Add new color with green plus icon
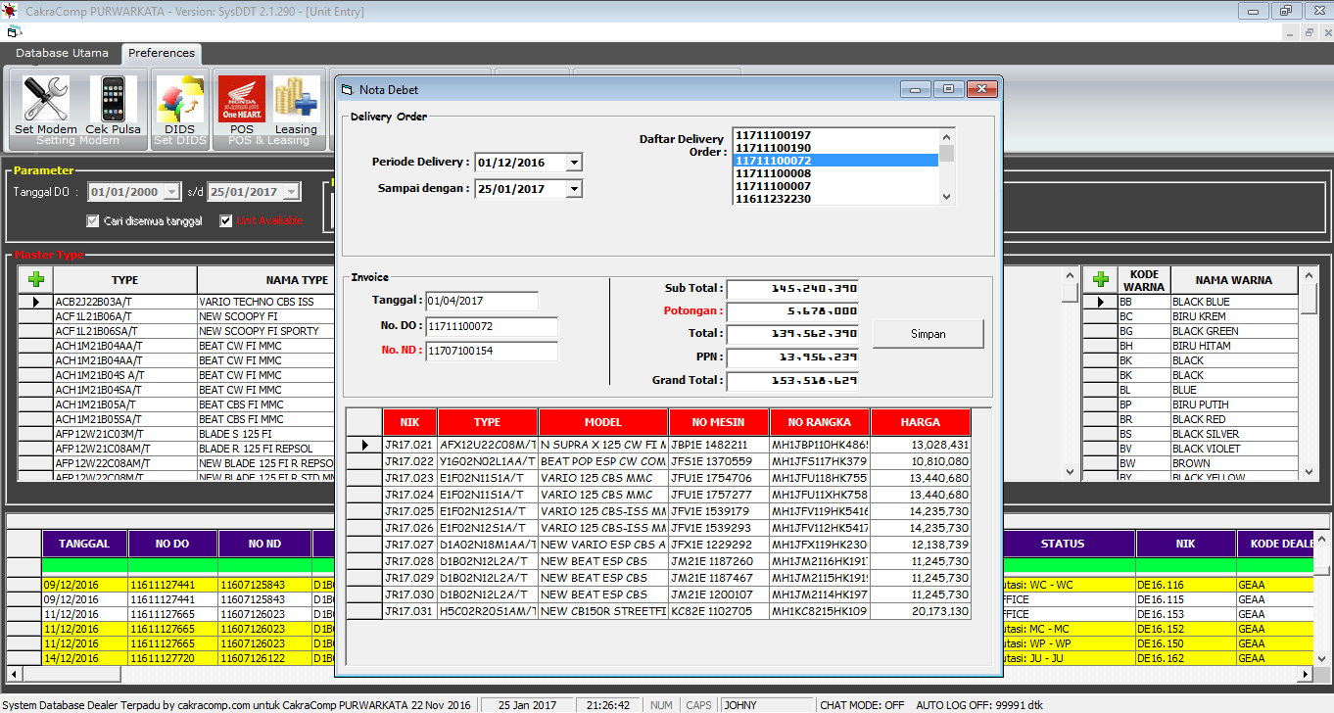This screenshot has height=713, width=1334. [x=1100, y=280]
